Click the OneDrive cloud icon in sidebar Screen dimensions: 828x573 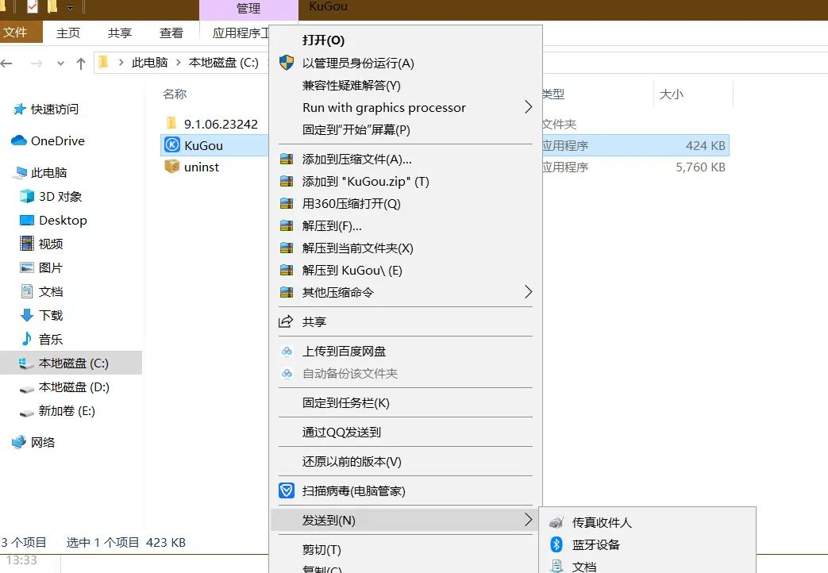pyautogui.click(x=19, y=140)
